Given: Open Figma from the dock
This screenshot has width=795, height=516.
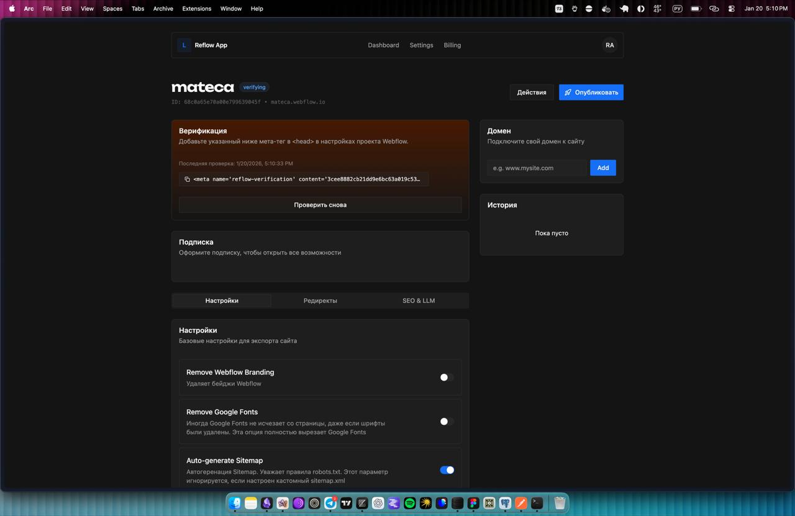Looking at the screenshot, I should click(x=473, y=503).
